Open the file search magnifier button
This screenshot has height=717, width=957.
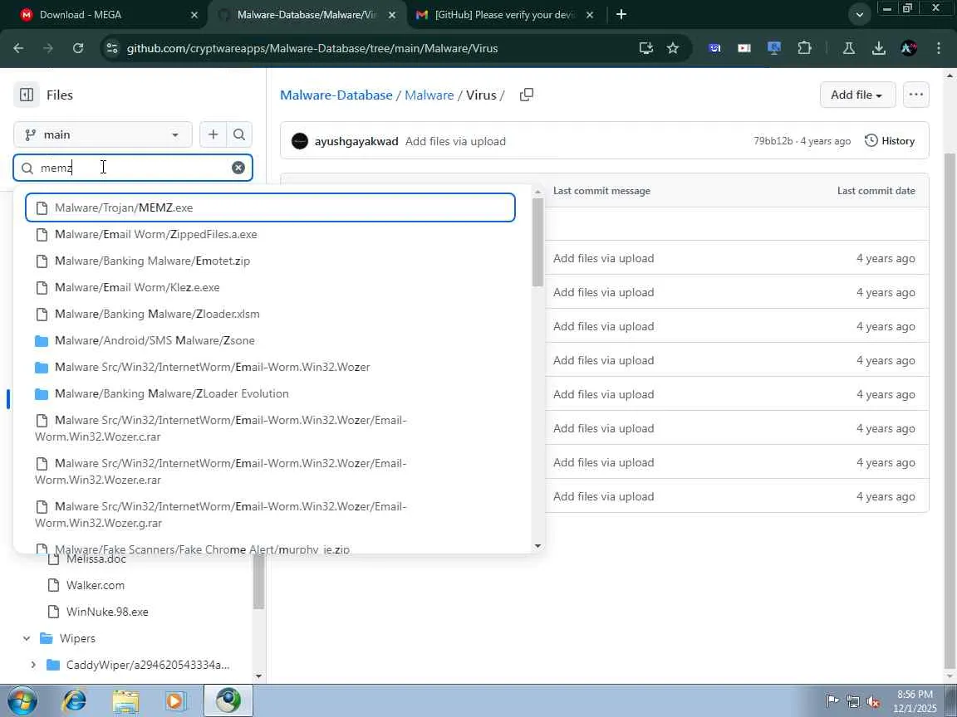[x=239, y=134]
